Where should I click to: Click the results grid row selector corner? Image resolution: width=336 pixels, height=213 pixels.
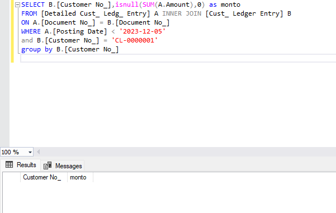(12, 177)
